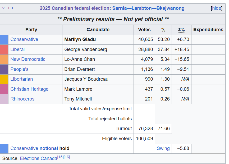Click the red Liberal color swatch
The height and width of the screenshot is (164, 229).
pyautogui.click(x=4, y=49)
